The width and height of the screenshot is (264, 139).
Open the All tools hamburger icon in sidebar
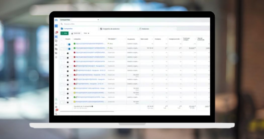56,57
